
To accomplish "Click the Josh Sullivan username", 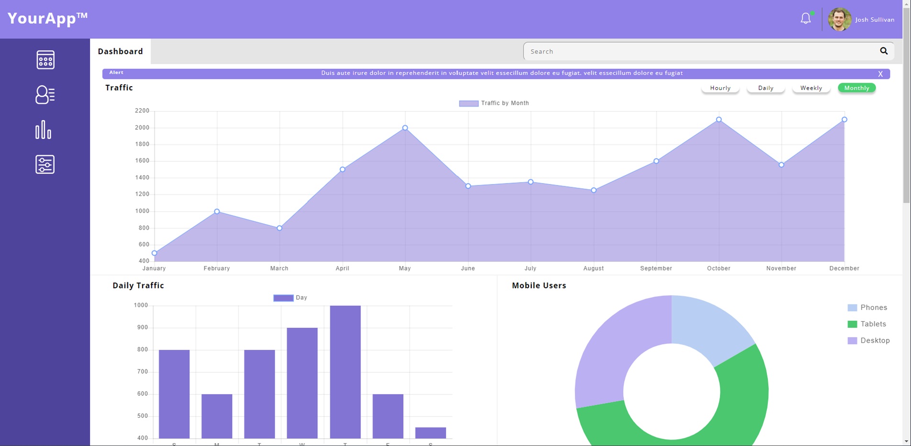I will click(875, 20).
